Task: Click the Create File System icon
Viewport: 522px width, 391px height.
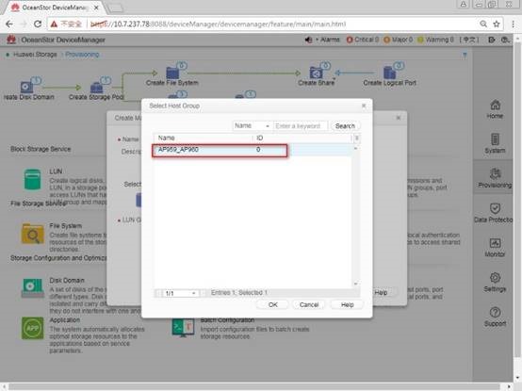Action: tap(172, 73)
